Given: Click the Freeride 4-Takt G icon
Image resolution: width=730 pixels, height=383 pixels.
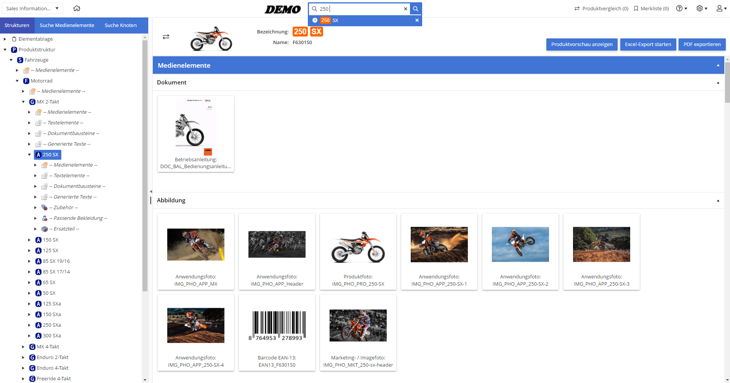Looking at the screenshot, I should click(32, 379).
